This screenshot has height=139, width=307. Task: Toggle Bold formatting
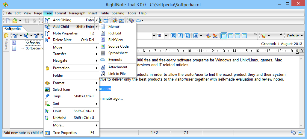[173, 36]
